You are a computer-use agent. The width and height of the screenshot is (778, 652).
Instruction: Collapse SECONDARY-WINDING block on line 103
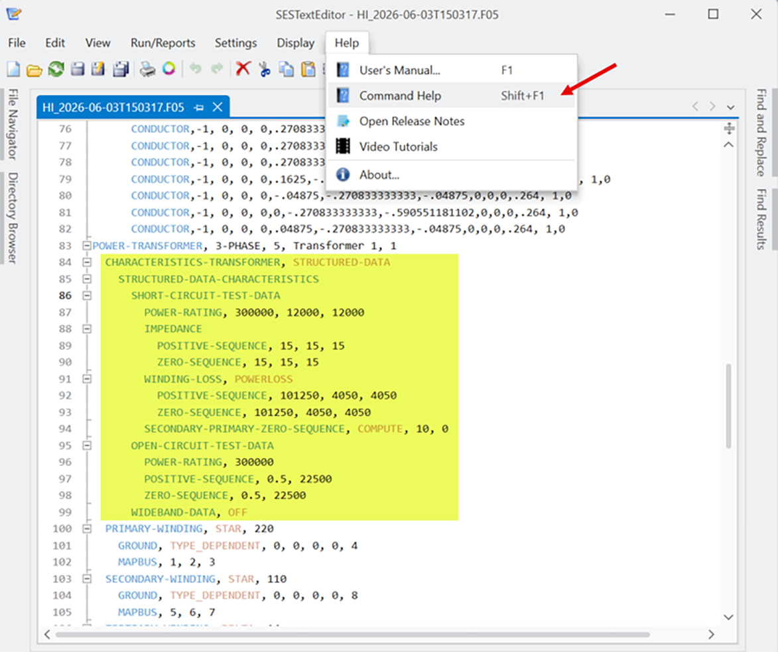pyautogui.click(x=87, y=578)
